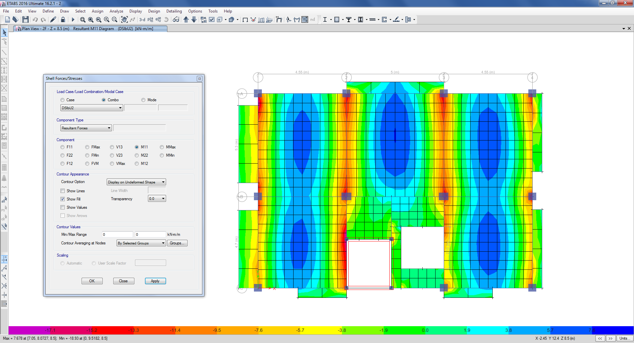Select the Pan hand tool
Viewport: 634px width, 343px height.
(124, 19)
